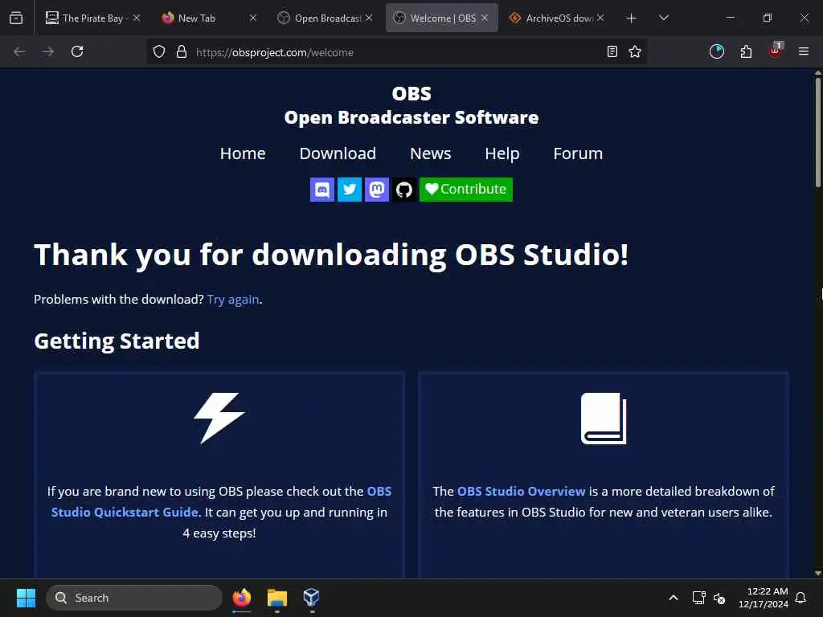Click the uBlock Origin extension icon

(x=776, y=51)
